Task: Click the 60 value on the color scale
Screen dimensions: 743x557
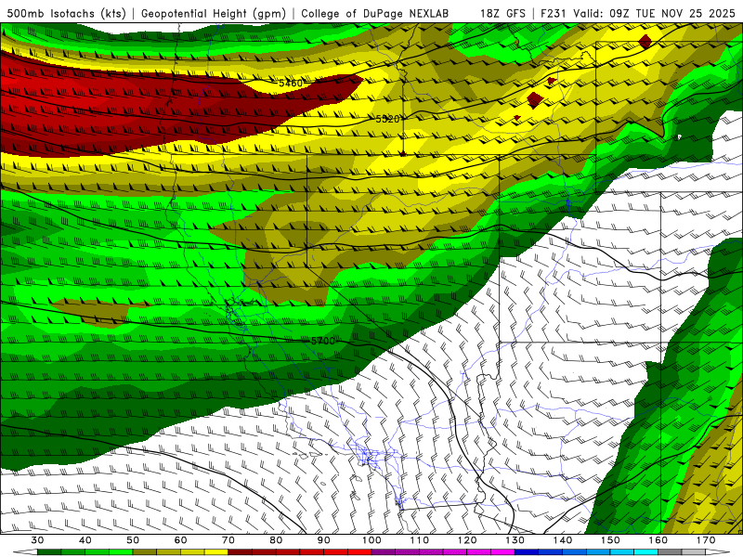Action: [x=180, y=540]
